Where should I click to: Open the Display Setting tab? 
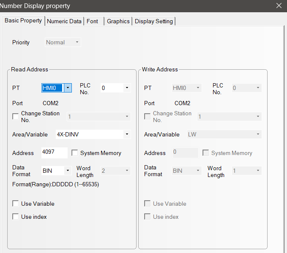point(153,21)
